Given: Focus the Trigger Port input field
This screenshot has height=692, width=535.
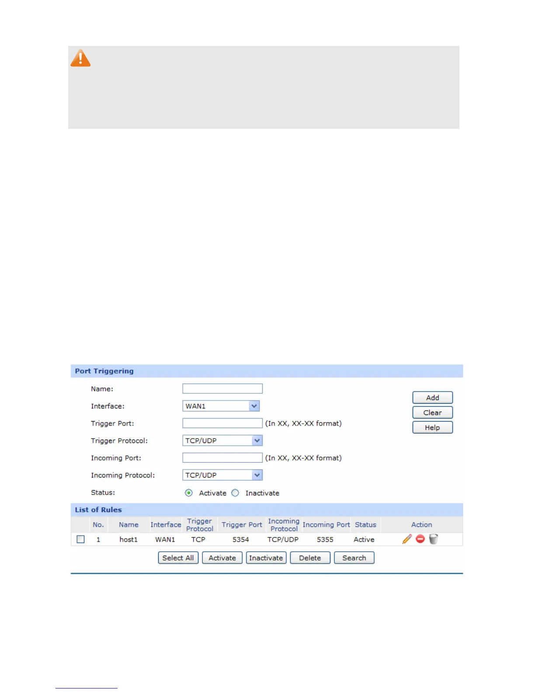Looking at the screenshot, I should [222, 423].
